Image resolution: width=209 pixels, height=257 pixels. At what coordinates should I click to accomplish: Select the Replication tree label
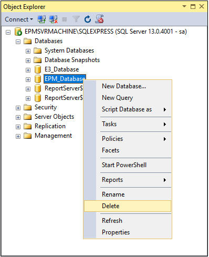(x=50, y=126)
